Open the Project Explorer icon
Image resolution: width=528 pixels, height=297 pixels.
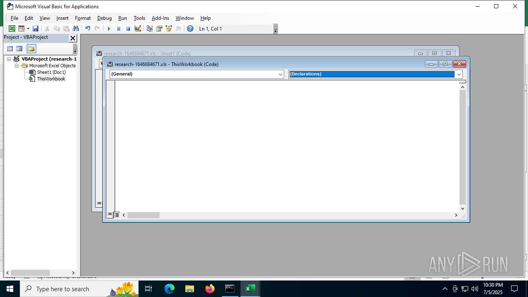pos(149,28)
